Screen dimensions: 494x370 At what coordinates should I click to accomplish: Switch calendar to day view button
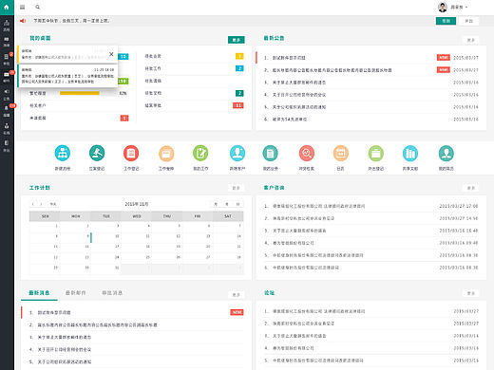pyautogui.click(x=237, y=204)
